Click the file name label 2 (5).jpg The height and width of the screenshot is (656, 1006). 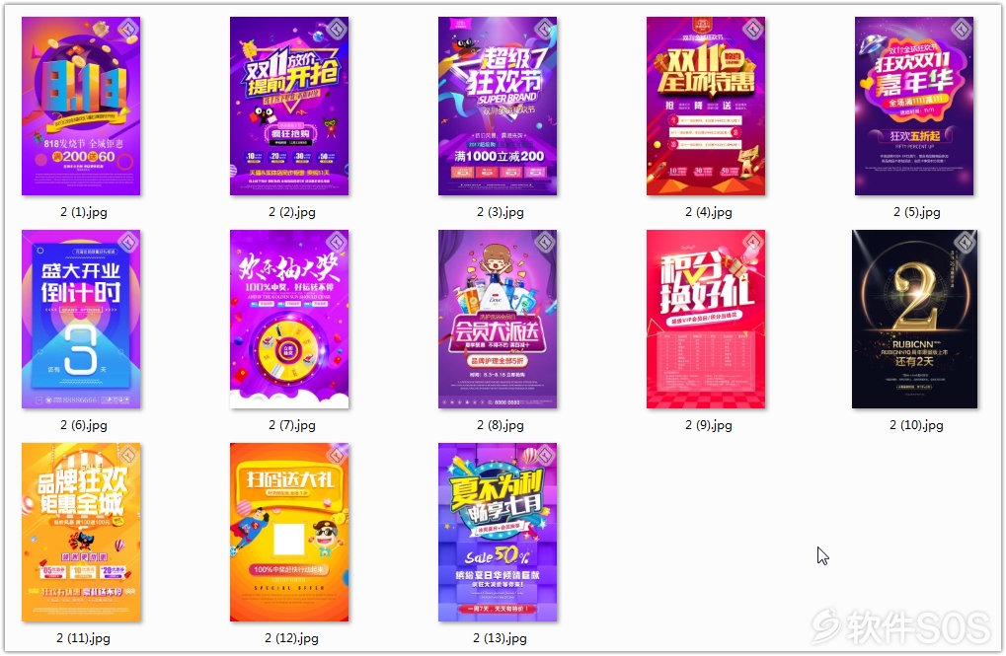tap(917, 212)
